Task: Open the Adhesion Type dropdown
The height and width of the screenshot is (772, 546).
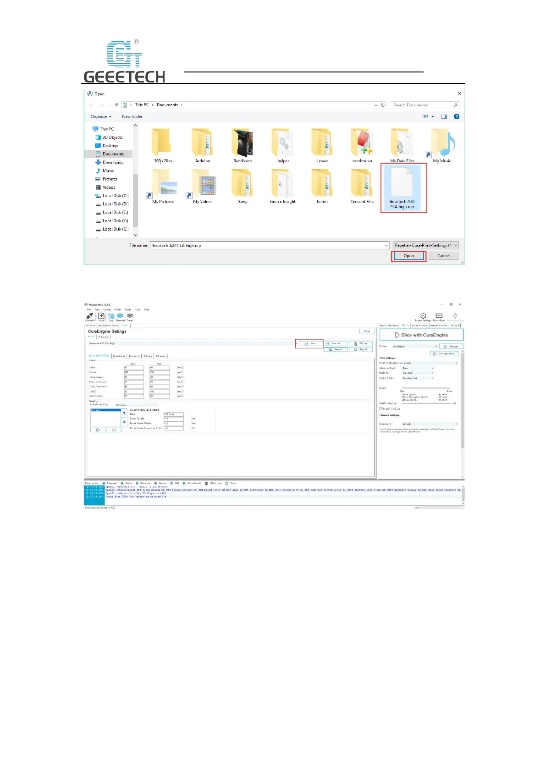Action: point(418,368)
